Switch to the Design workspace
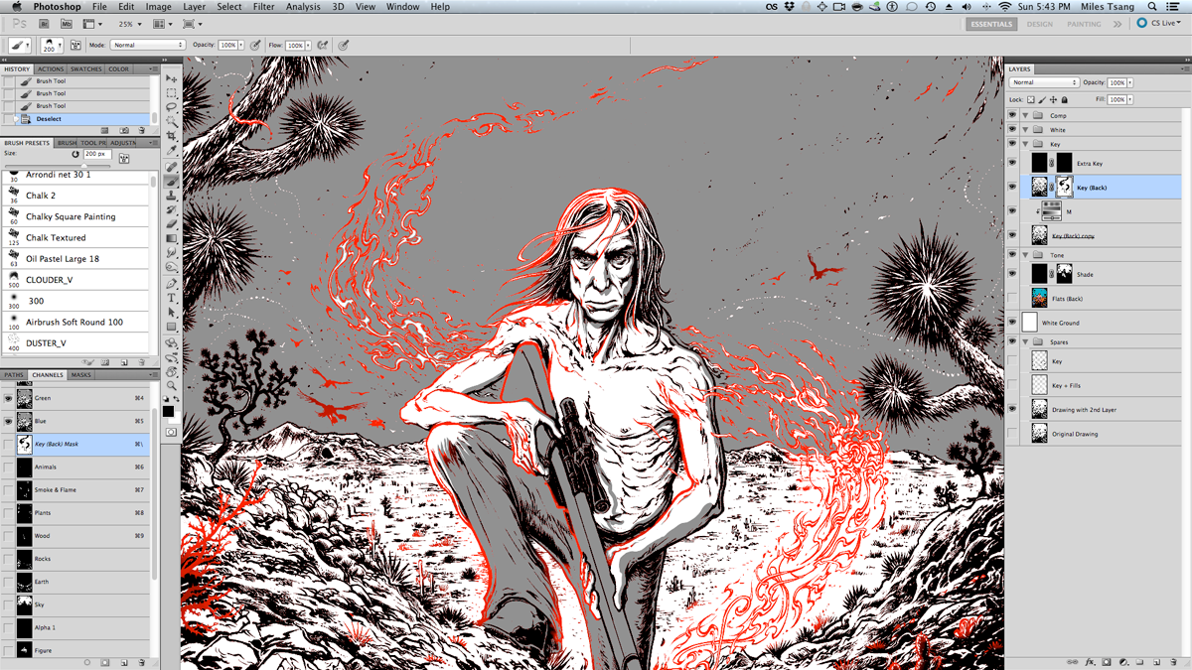 click(x=1040, y=24)
